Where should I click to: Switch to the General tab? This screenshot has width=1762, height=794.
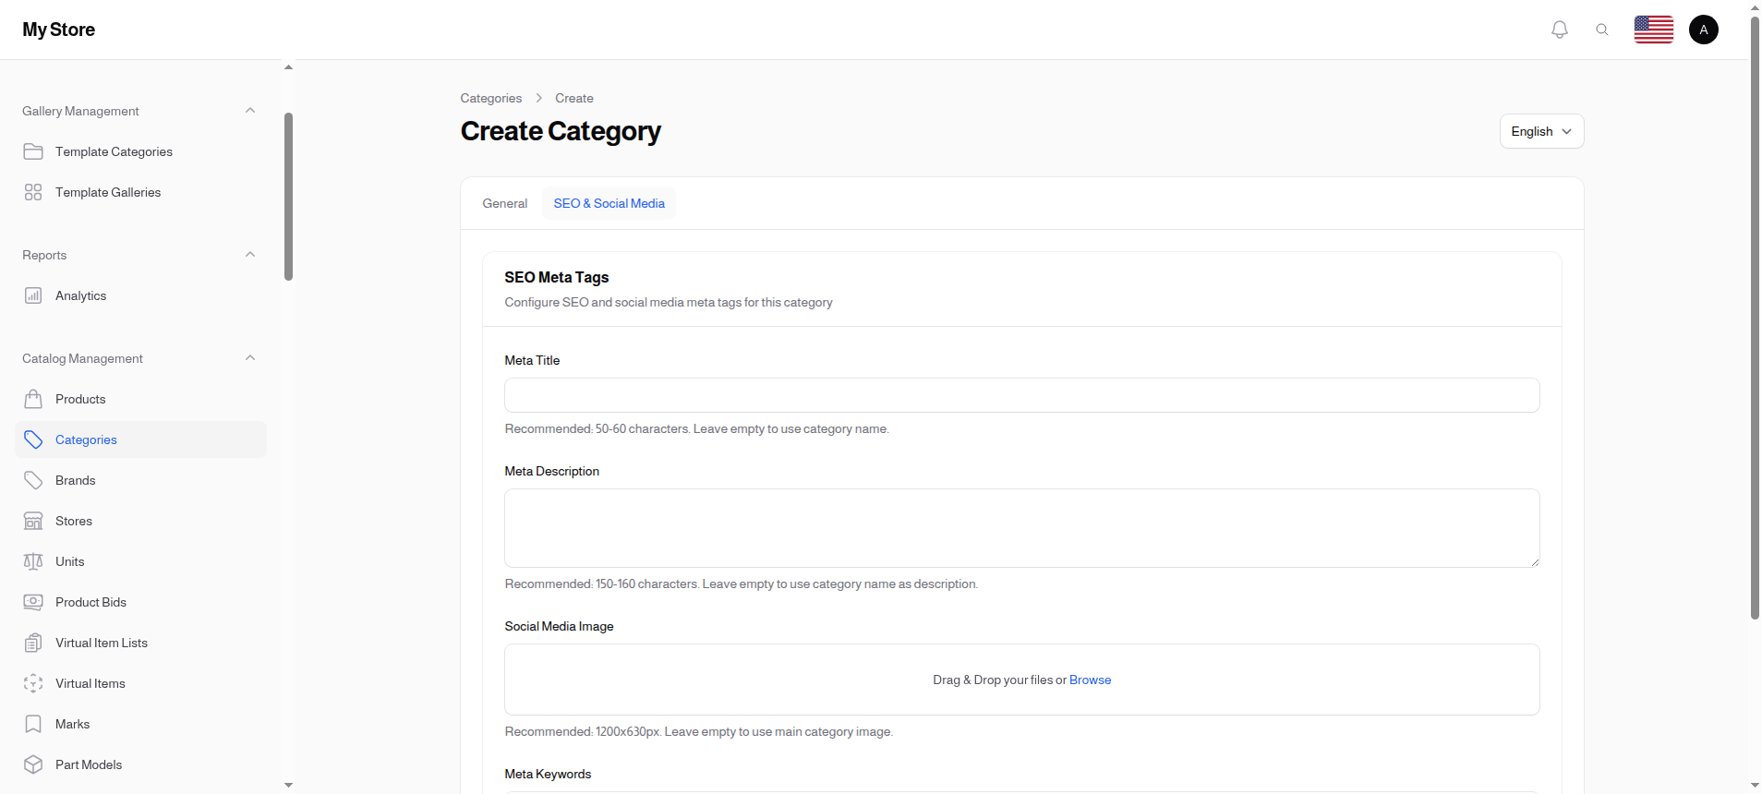505,203
